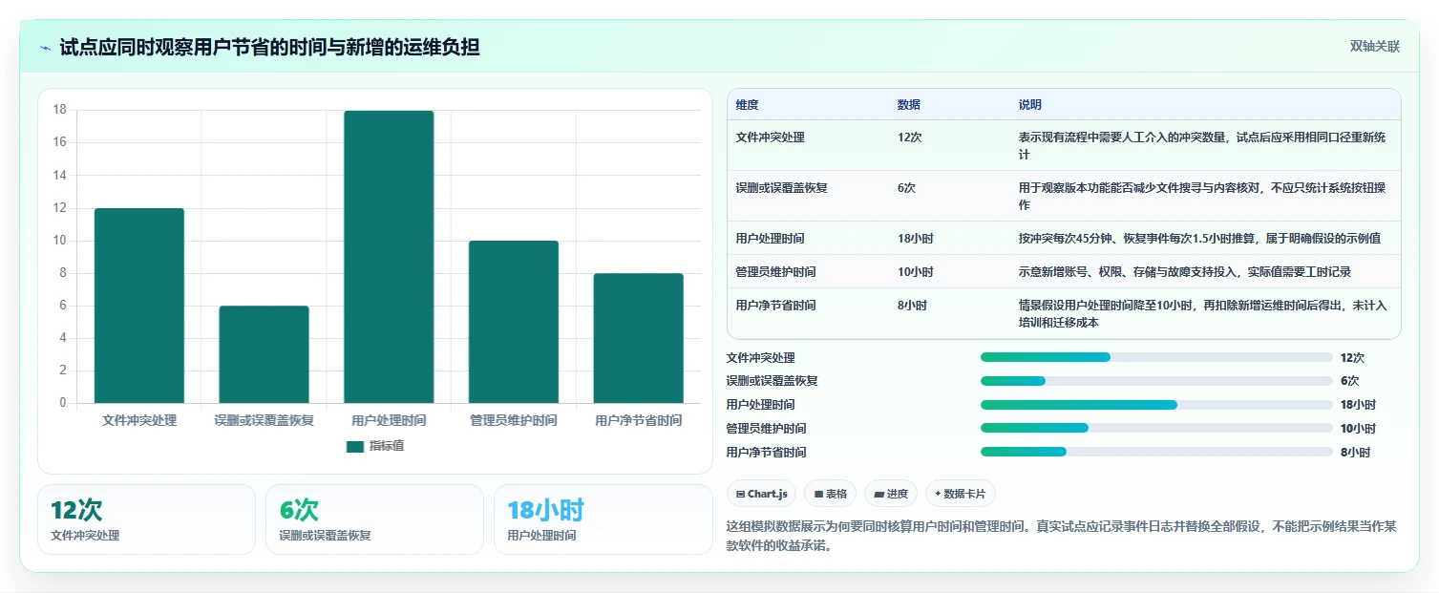This screenshot has width=1439, height=593.
Task: Click the 双轴关联 label in the header
Action: coord(1375,46)
